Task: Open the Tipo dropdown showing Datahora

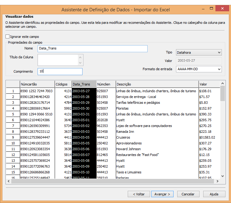Action: 199,53
